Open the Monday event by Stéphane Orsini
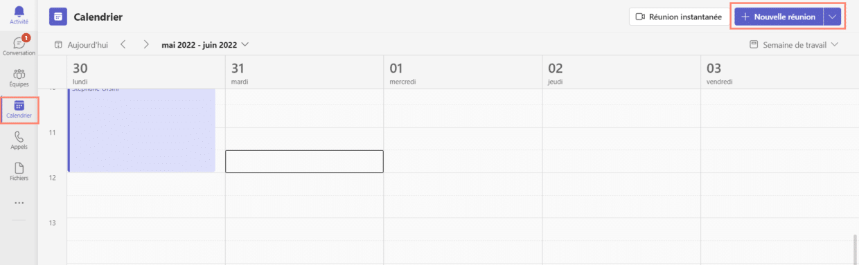 142,130
